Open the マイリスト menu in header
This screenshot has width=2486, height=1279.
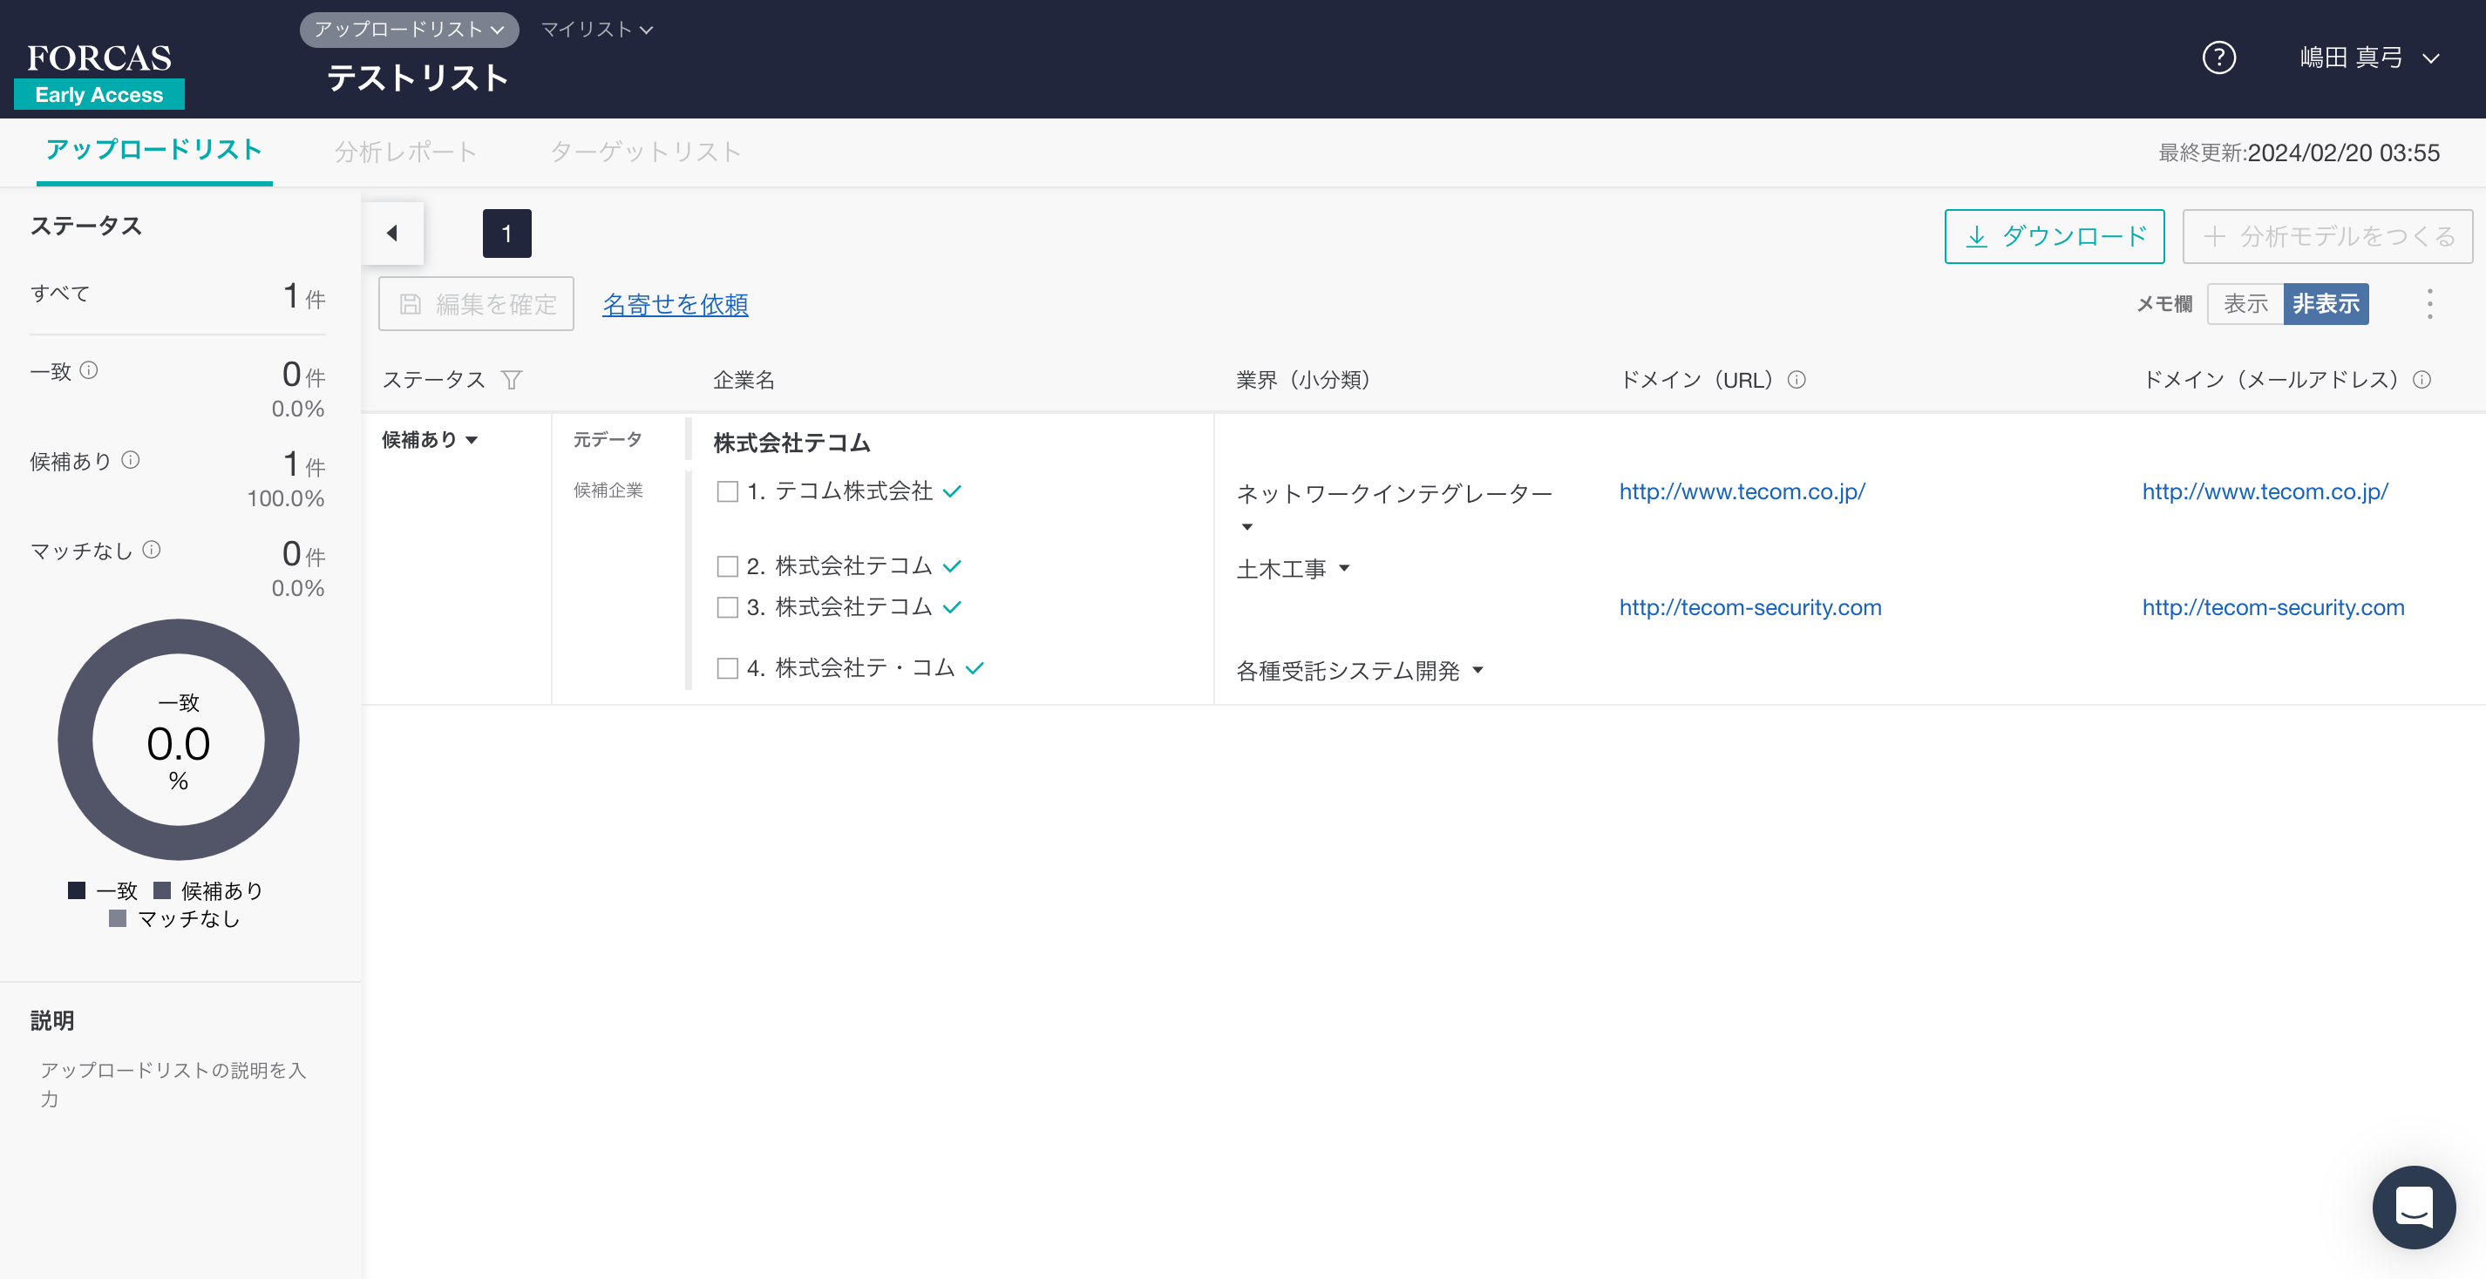[595, 30]
